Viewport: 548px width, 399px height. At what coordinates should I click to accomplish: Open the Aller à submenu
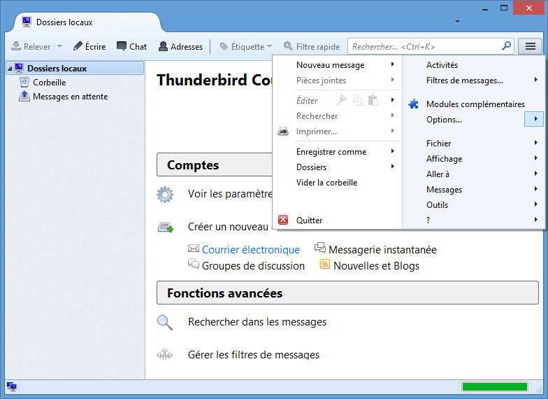tap(474, 174)
